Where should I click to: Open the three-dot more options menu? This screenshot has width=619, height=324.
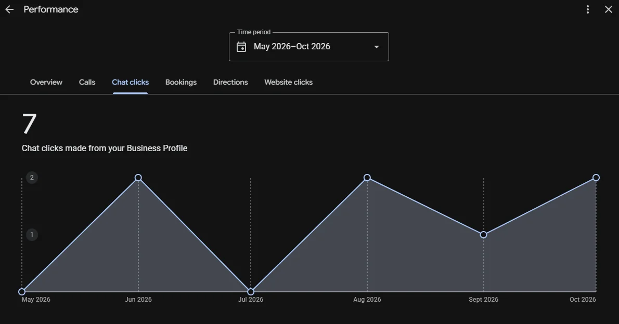587,9
